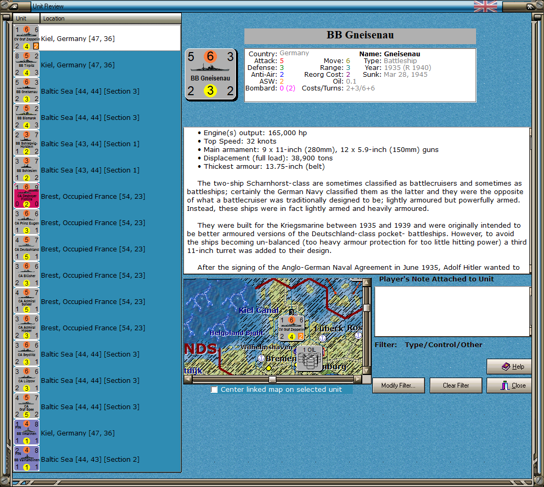Enable Center linked map on selected unit
The image size is (544, 487).
[214, 389]
